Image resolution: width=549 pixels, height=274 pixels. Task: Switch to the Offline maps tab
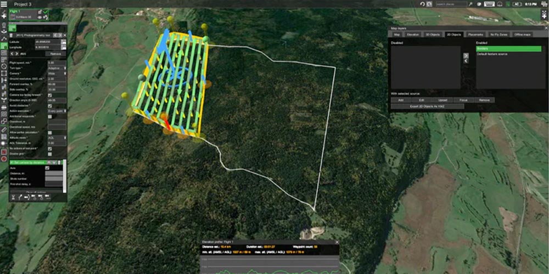(x=523, y=35)
